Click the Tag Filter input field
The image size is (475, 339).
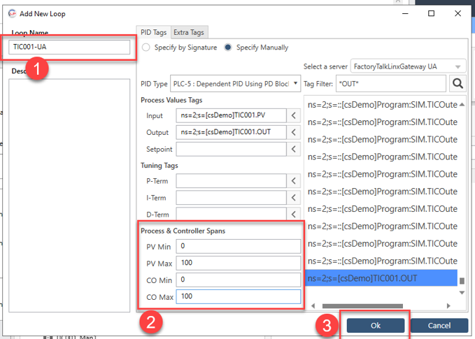click(x=391, y=84)
